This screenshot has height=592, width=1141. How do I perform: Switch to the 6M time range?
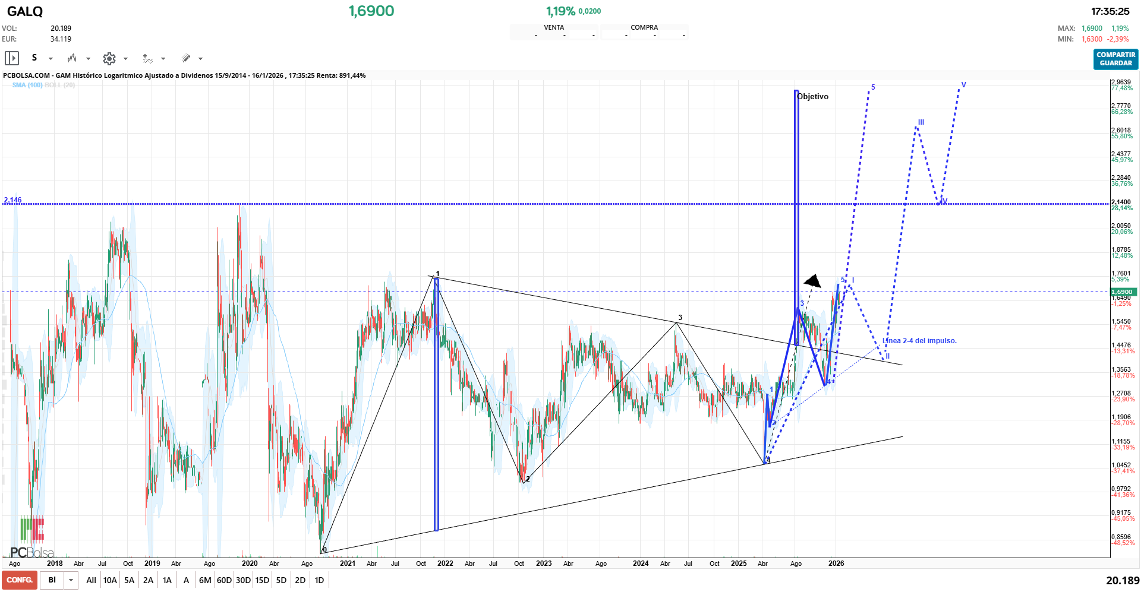[205, 580]
